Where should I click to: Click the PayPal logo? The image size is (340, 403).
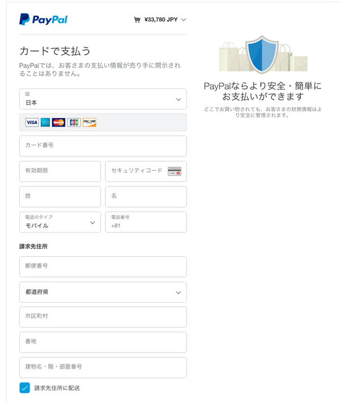point(43,19)
